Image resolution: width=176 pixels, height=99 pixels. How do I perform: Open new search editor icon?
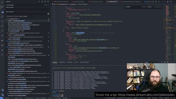[x=45, y=2]
